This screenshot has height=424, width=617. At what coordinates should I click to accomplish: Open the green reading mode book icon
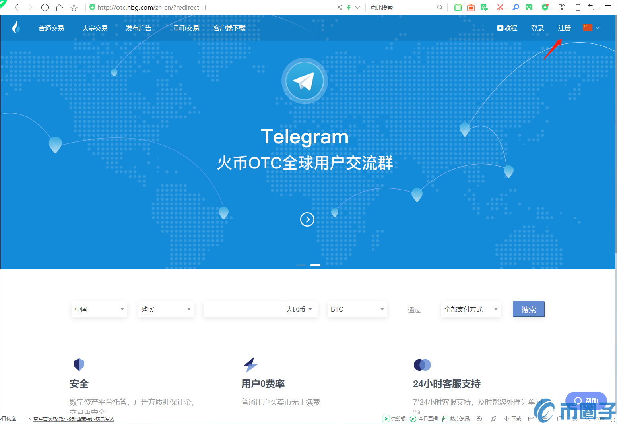pos(458,7)
